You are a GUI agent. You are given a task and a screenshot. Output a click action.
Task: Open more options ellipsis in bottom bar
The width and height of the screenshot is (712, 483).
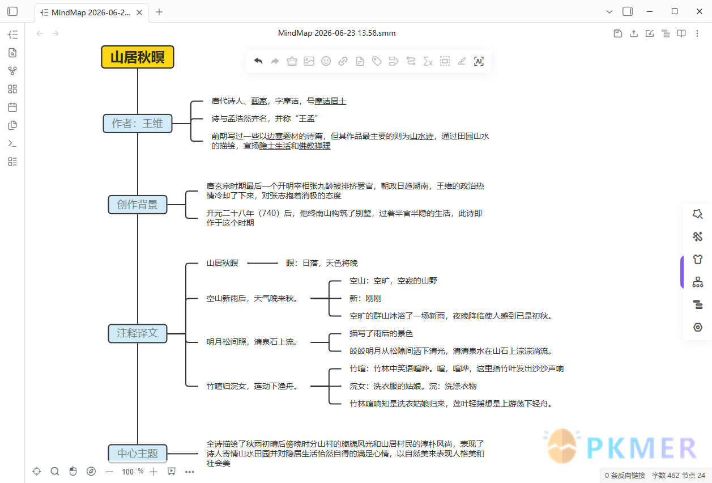click(x=190, y=472)
